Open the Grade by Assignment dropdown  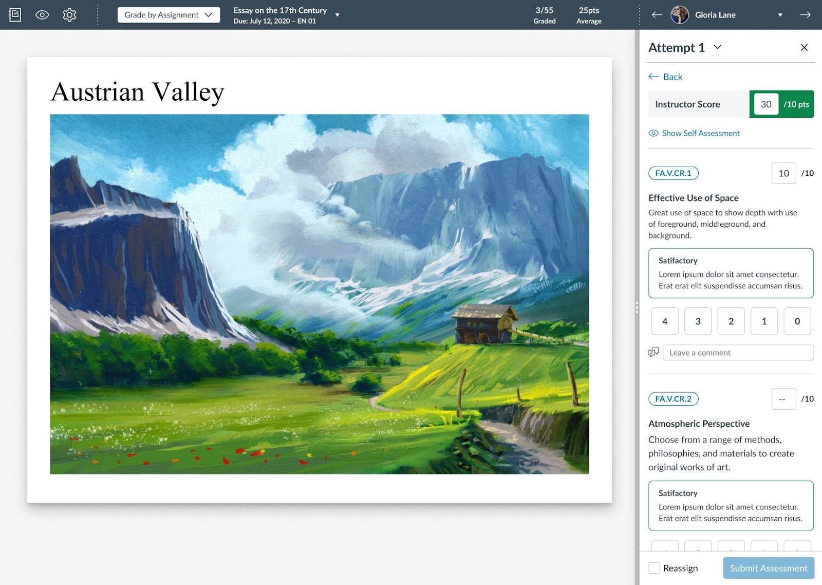[x=169, y=15]
